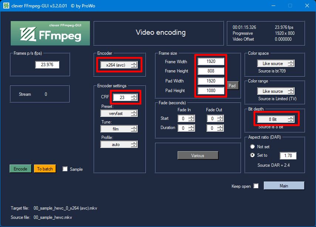Image resolution: width=316 pixels, height=227 pixels.
Task: Increase Fade In Start with up arrow
Action: [191, 117]
